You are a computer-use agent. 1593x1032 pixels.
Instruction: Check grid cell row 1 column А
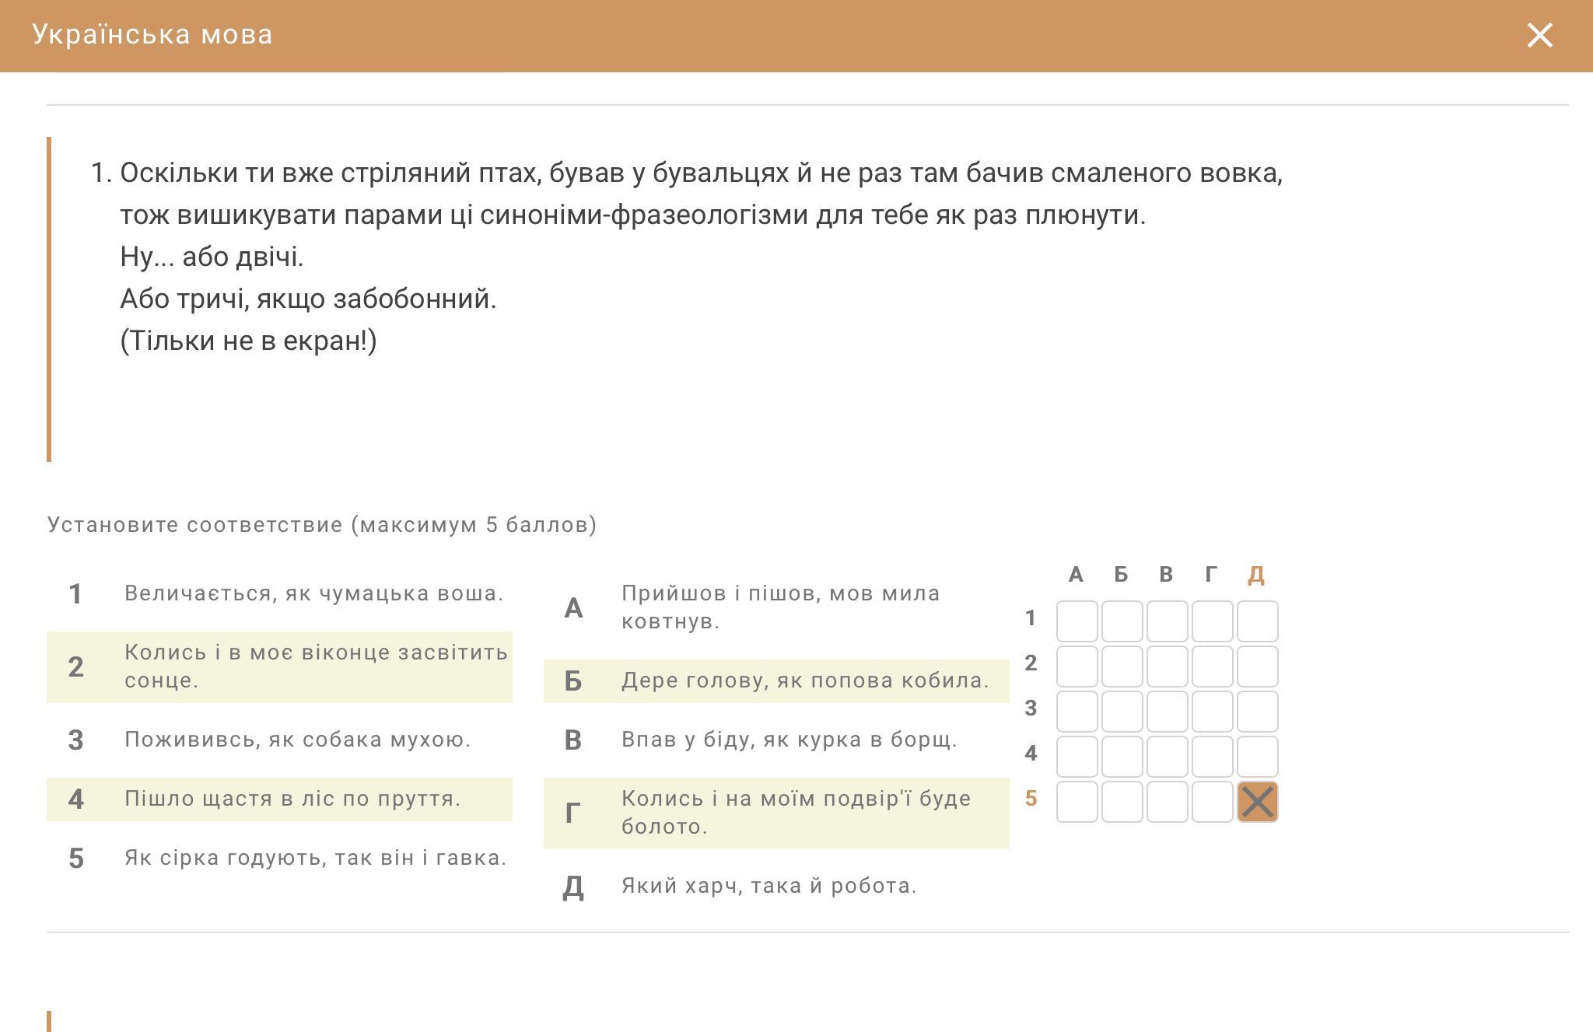pos(1077,621)
